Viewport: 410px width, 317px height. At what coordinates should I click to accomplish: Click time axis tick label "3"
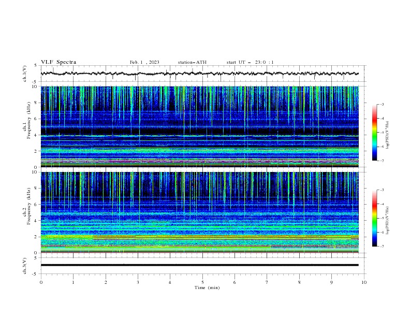138,282
